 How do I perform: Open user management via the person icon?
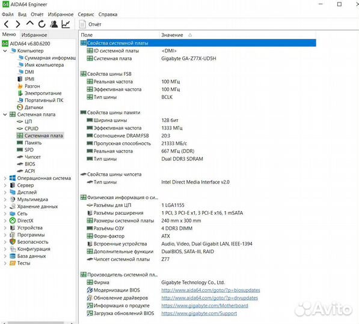tap(54, 24)
